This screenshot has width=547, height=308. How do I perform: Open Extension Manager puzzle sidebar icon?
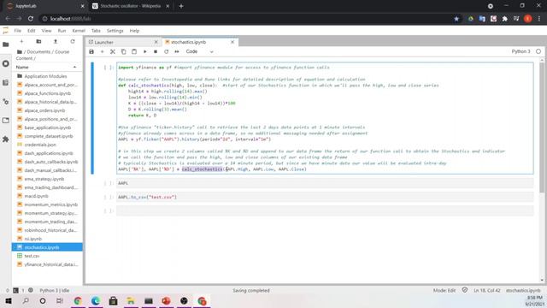pos(6,139)
